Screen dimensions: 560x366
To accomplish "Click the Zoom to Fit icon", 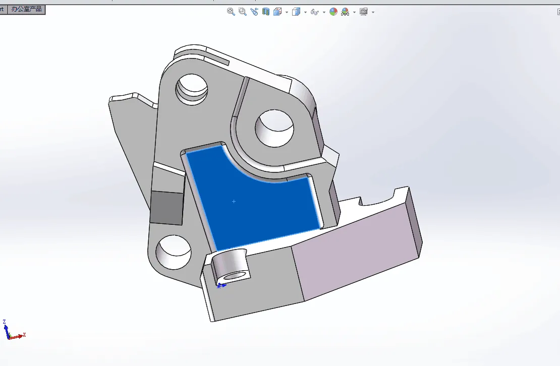I will tap(231, 12).
